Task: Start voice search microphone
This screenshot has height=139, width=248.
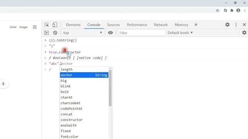Action: 3,84
